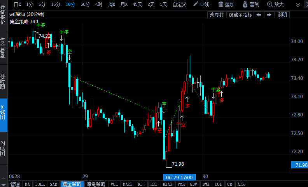Activate the 画线 draw-line pencil tool
This screenshot has height=187, width=308.
pyautogui.click(x=201, y=4)
